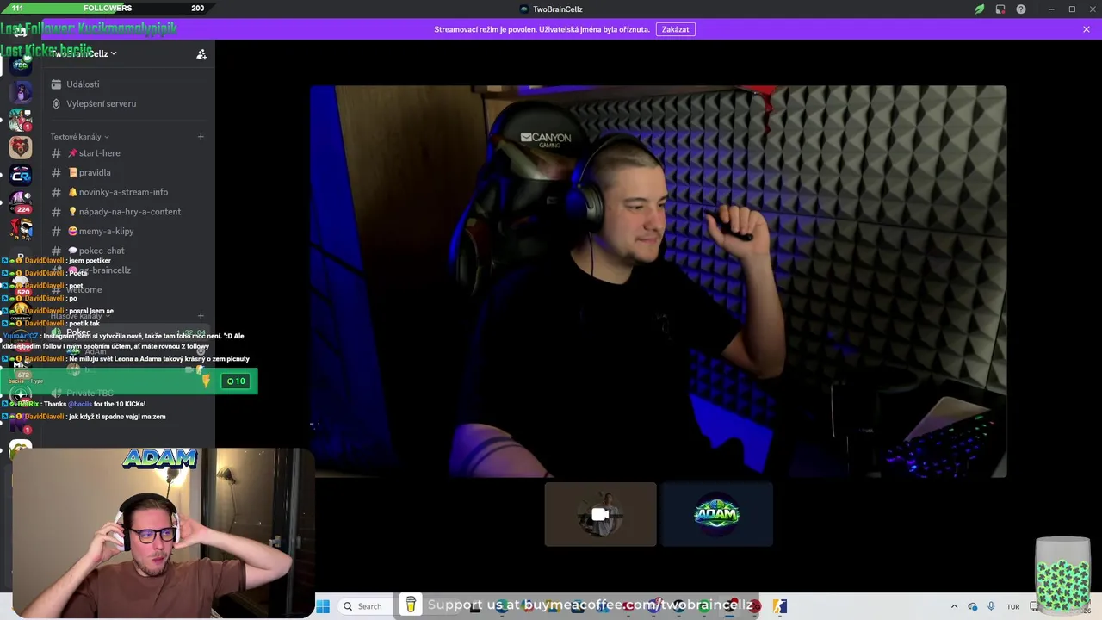Click the Buy Me a Coffee cup icon

(411, 604)
